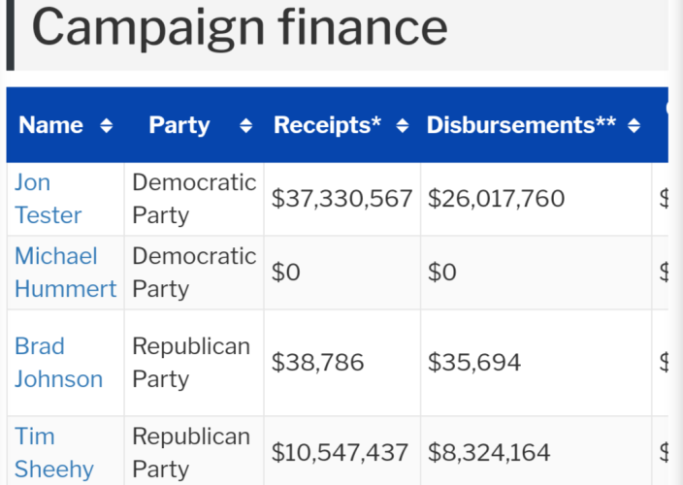Click Michael Hummert's Democratic Party cell
The width and height of the screenshot is (683, 485).
coord(194,273)
